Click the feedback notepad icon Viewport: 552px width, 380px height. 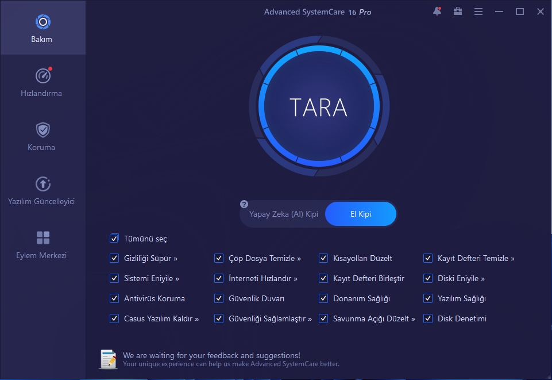(109, 359)
